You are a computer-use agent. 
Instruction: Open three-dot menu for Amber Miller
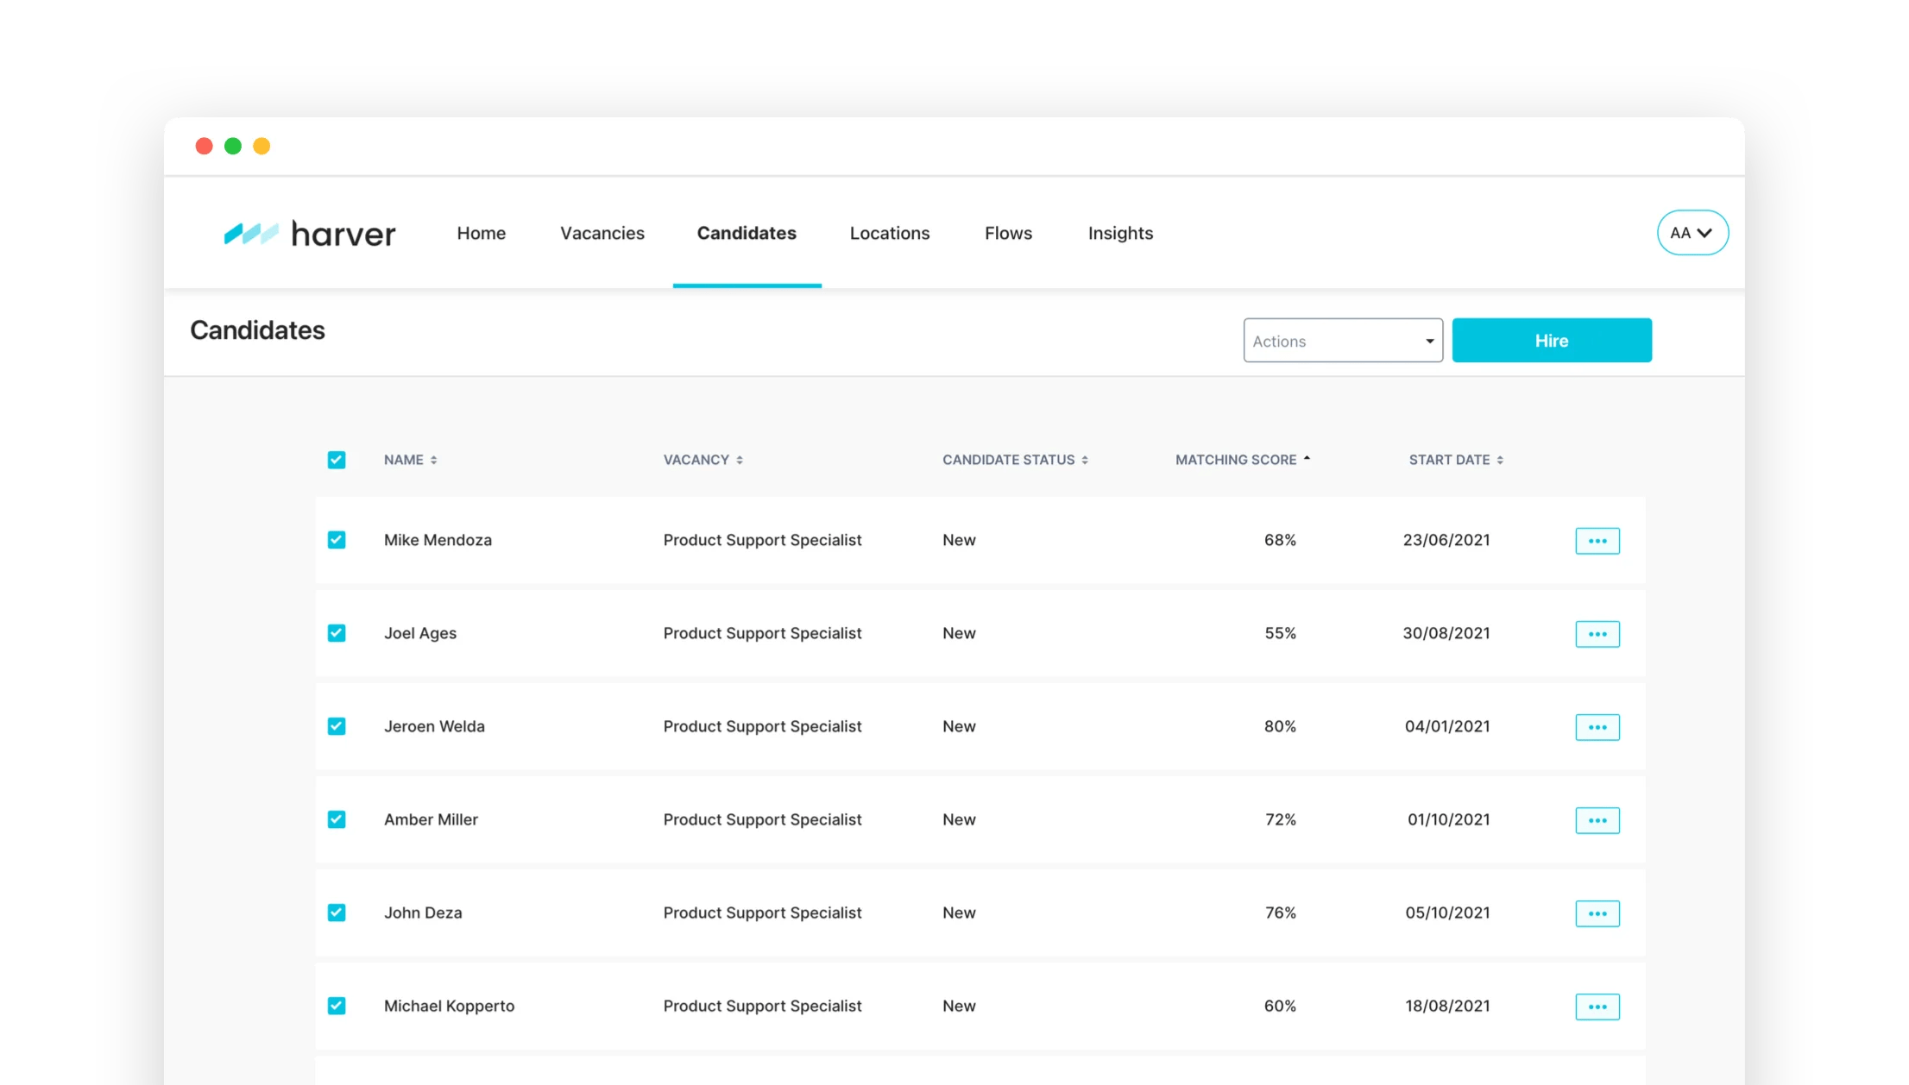tap(1597, 820)
